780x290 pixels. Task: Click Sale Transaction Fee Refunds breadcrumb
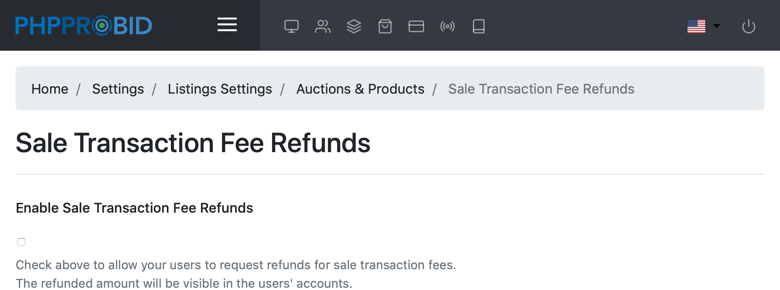[x=541, y=89]
